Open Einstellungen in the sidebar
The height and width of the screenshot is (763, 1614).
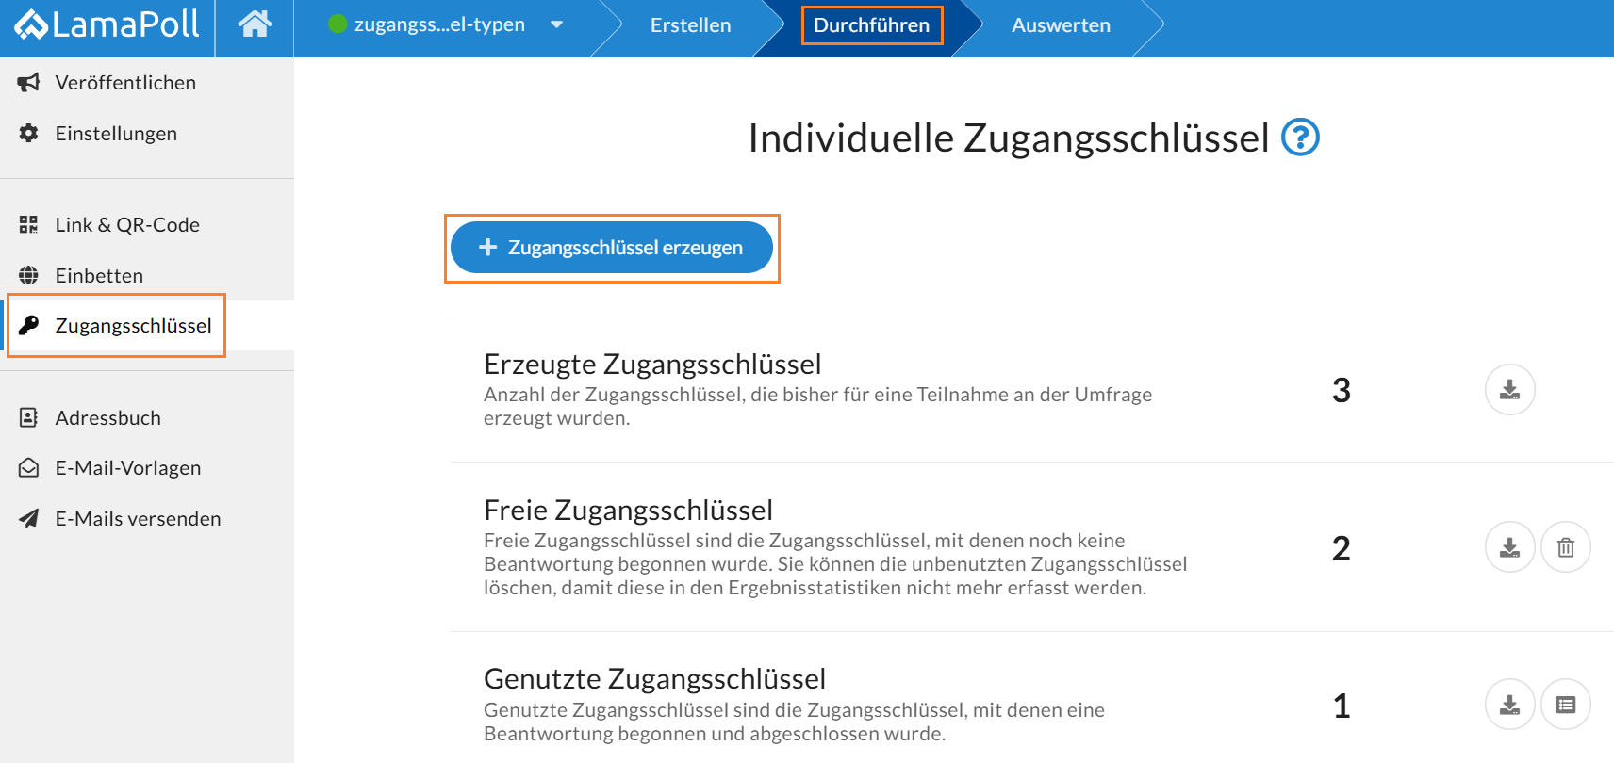click(x=116, y=134)
